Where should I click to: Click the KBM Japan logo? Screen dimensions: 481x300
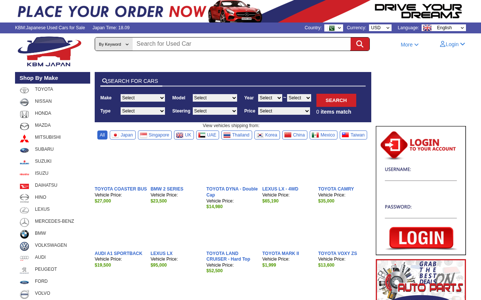tap(49, 52)
